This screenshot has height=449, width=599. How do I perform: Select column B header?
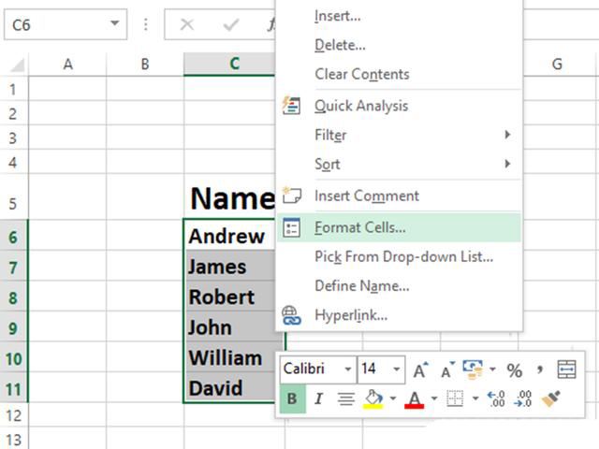tap(145, 65)
